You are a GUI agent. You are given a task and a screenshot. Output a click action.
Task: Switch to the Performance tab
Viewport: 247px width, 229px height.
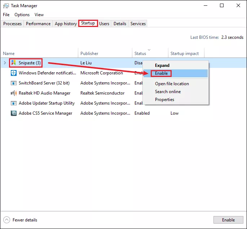click(38, 24)
